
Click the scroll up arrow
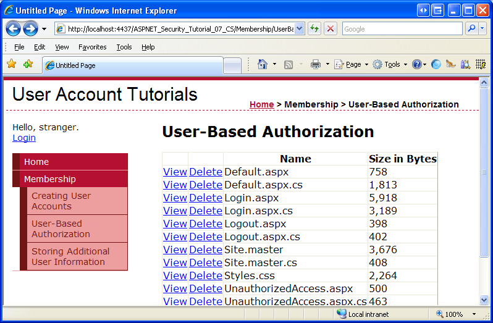pyautogui.click(x=484, y=83)
